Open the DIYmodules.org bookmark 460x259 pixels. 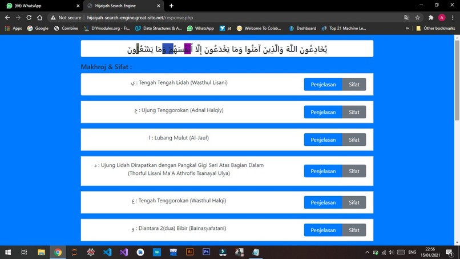pos(107,28)
